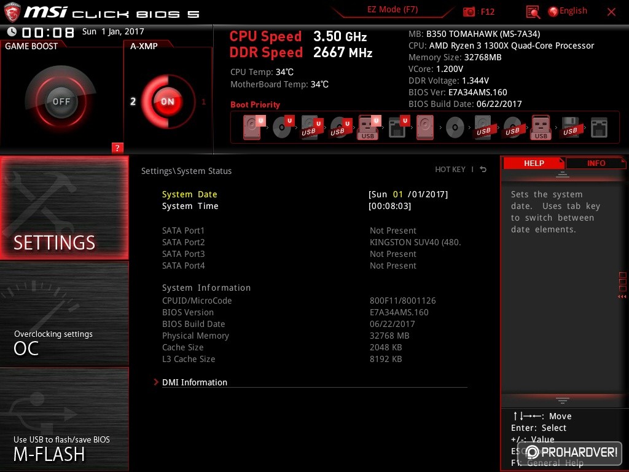Click the E7A34AMS.160 value in System Information

pos(399,312)
